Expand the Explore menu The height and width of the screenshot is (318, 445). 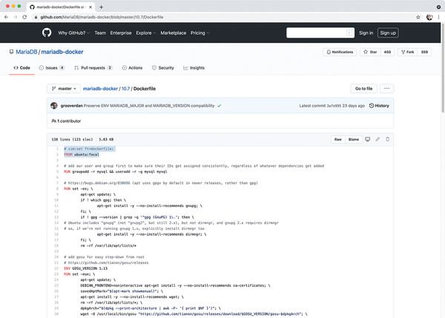coord(146,33)
